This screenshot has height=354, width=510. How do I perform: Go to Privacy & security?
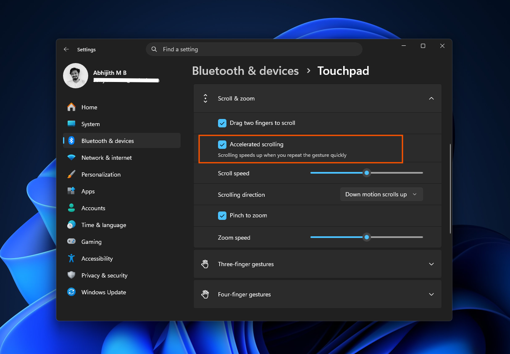click(122, 275)
